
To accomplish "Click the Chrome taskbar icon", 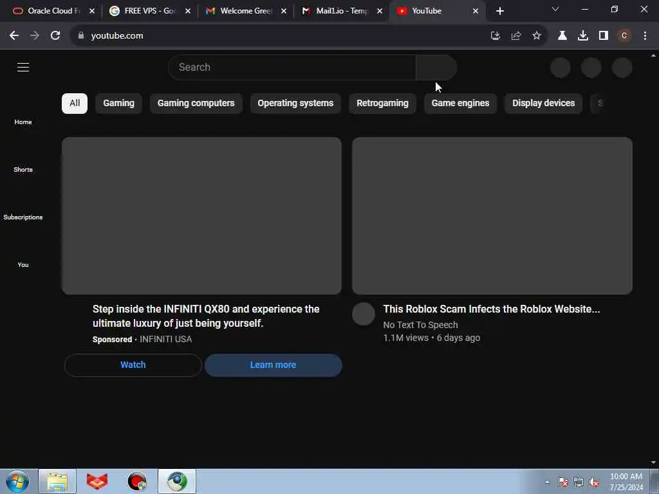I will 177,481.
